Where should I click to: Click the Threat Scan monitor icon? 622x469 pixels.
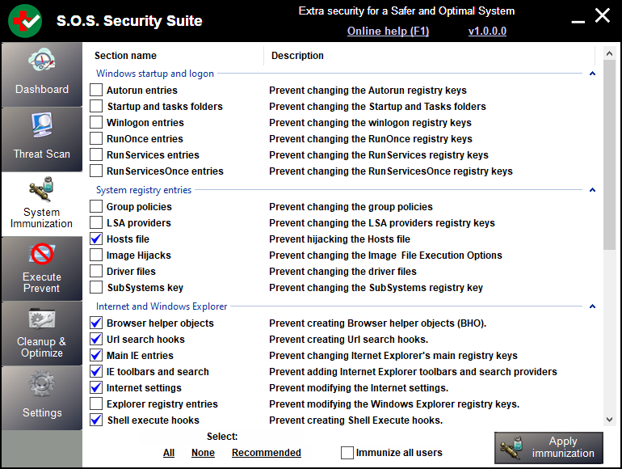42,125
